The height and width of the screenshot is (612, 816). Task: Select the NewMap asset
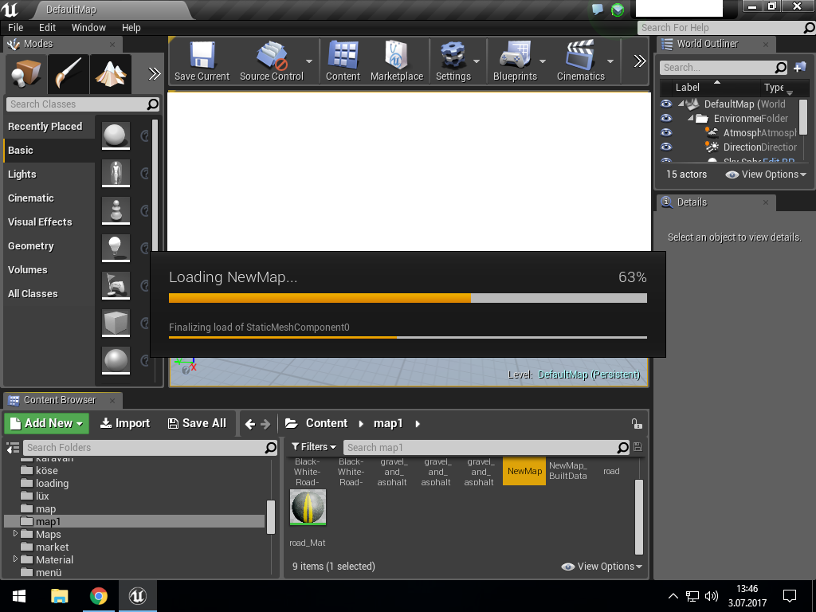coord(524,471)
